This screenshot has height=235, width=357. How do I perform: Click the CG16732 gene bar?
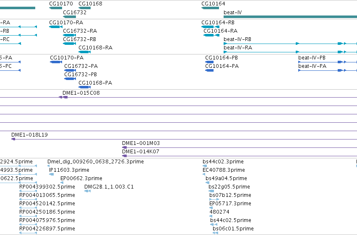[x=70, y=17]
